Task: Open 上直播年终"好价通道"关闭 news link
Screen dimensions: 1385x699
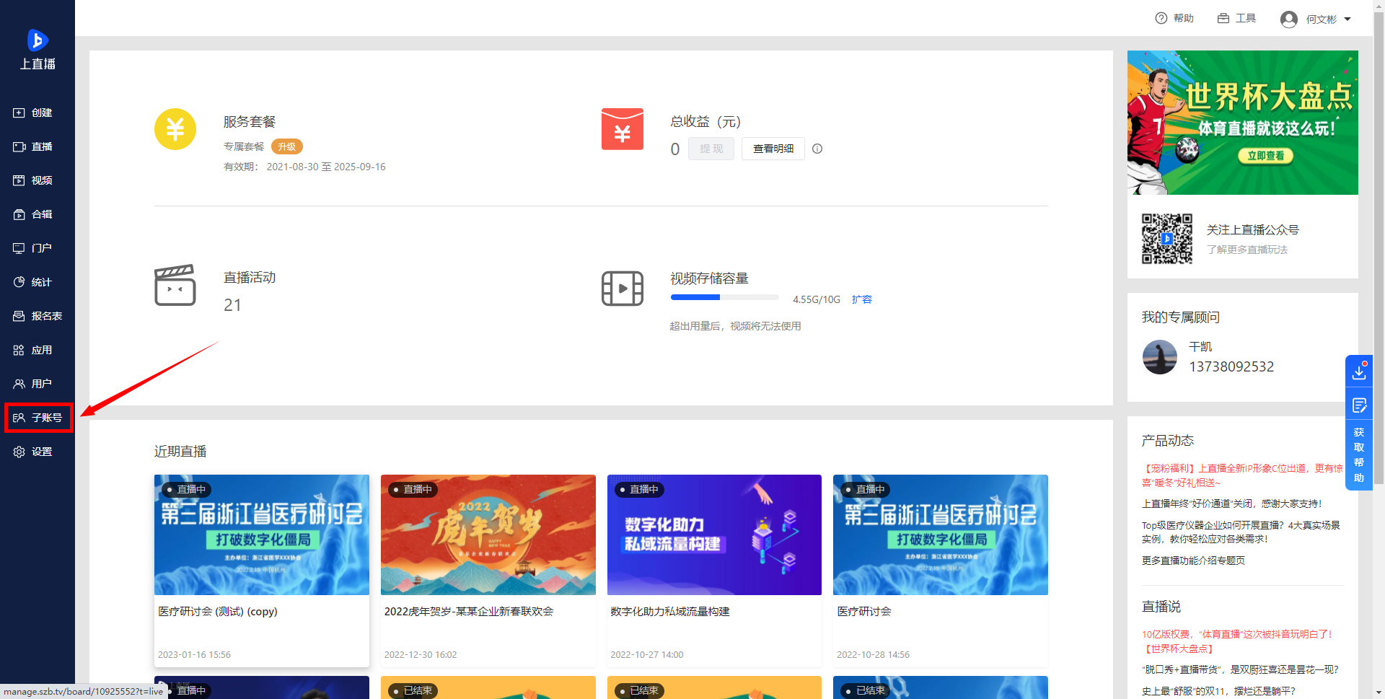Action: coord(1232,504)
